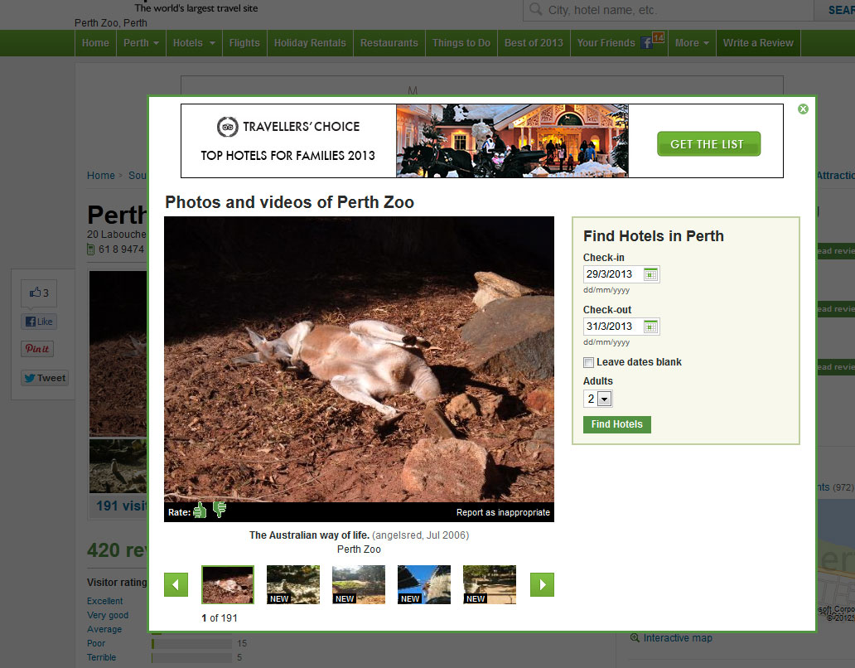The height and width of the screenshot is (668, 855).
Task: Expand the Adults dropdown
Action: click(603, 399)
